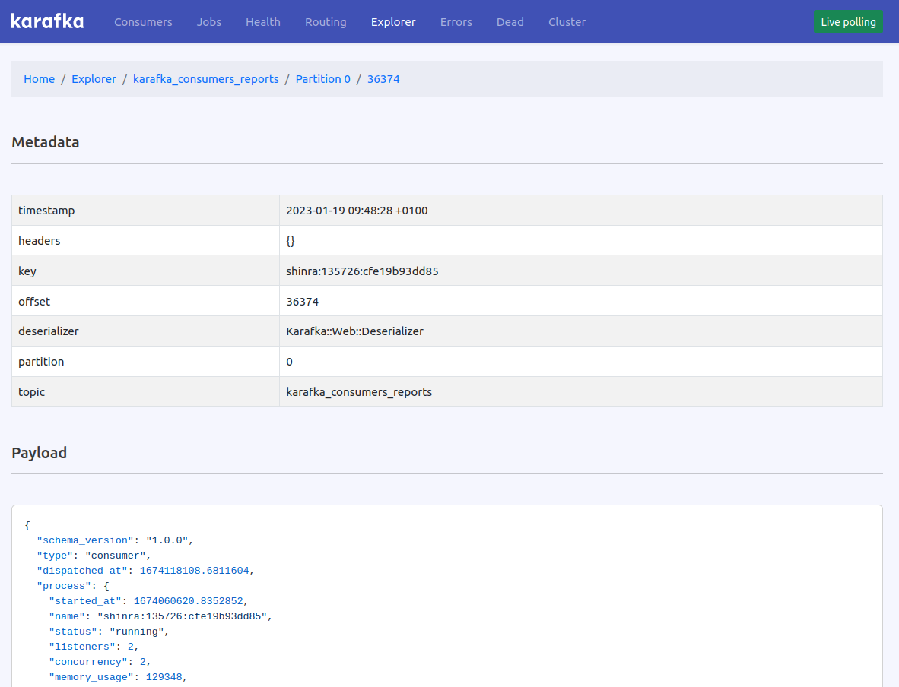Click the "process" payload line
This screenshot has width=899, height=687.
click(x=73, y=586)
